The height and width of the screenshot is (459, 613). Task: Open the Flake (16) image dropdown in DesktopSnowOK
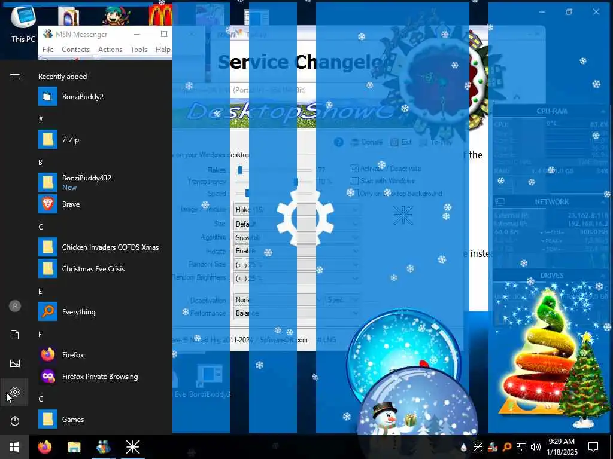point(296,210)
